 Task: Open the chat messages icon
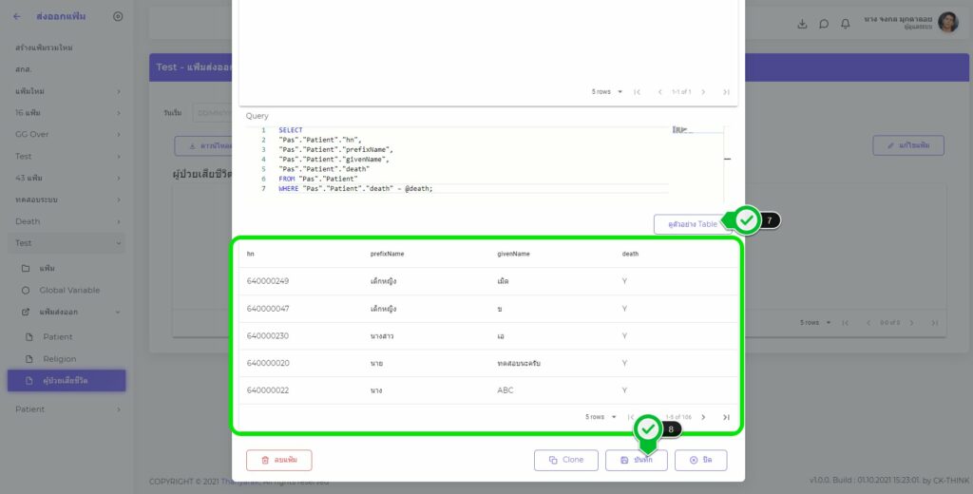pos(824,24)
